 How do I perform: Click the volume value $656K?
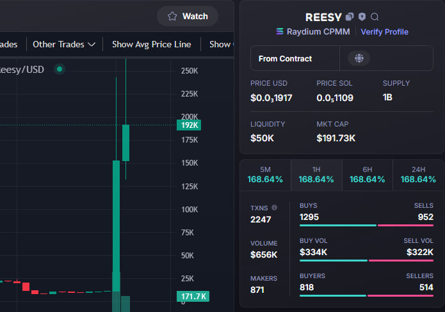click(264, 254)
